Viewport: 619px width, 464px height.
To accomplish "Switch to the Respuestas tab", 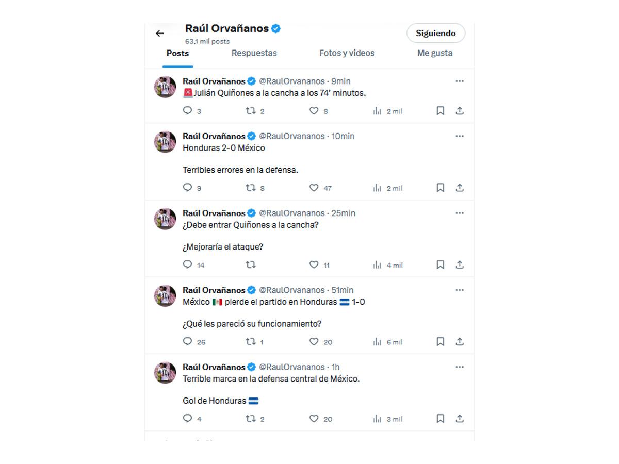I will [x=254, y=53].
